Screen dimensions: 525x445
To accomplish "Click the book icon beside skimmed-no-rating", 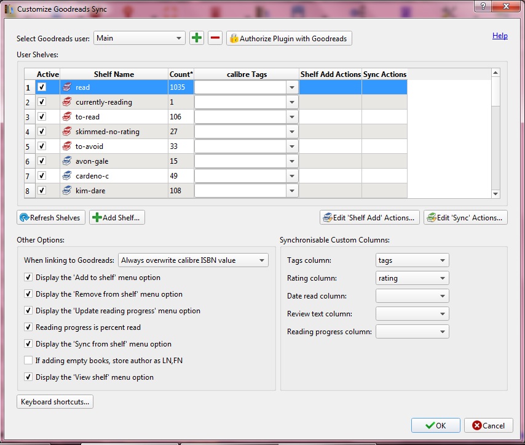I will point(67,132).
